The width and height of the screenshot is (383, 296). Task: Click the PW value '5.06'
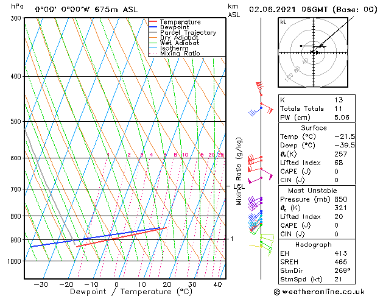342,118
